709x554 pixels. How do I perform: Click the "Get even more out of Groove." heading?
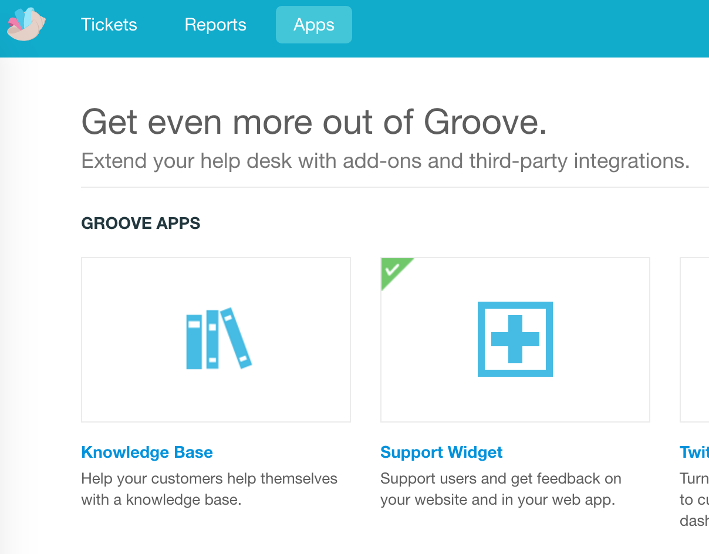(314, 123)
